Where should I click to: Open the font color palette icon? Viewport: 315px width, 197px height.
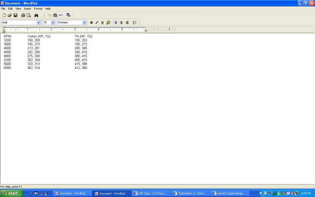109,22
